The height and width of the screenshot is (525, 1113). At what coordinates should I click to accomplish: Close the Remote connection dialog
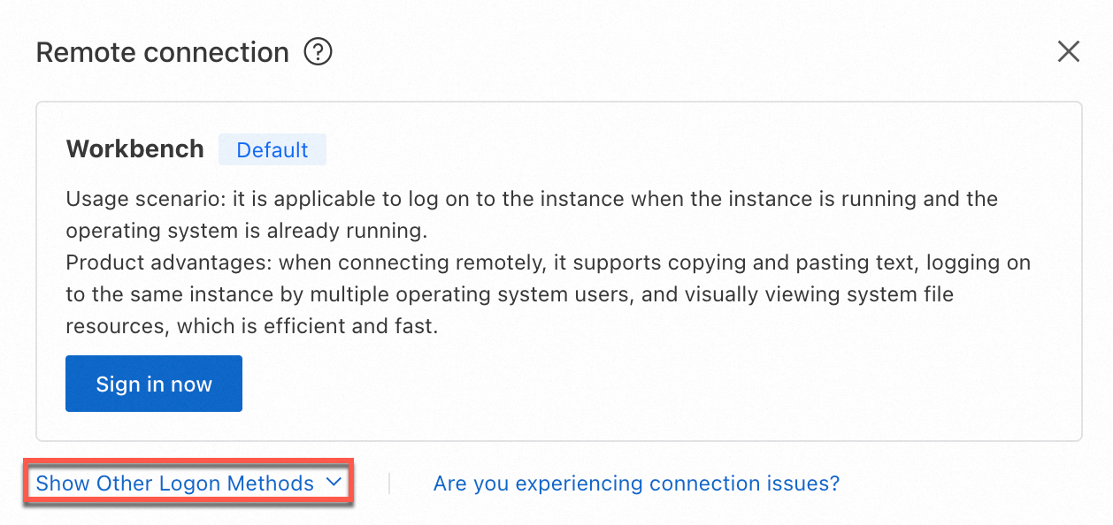1069,52
